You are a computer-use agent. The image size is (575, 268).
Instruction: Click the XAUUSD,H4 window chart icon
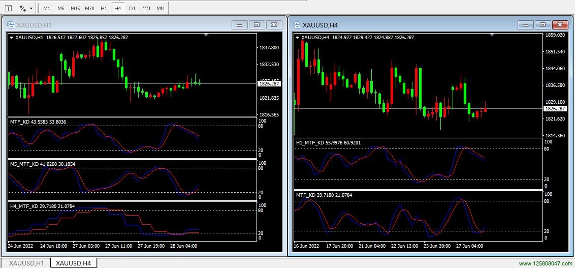click(296, 25)
